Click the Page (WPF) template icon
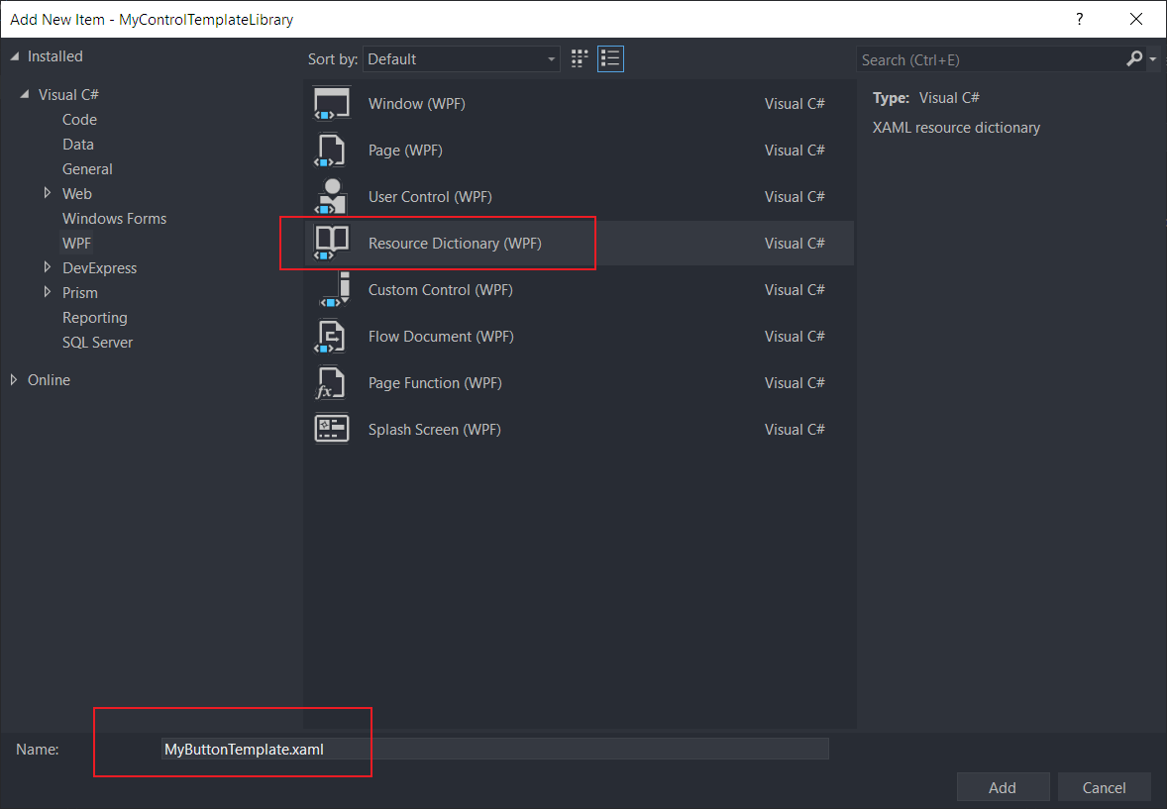The width and height of the screenshot is (1167, 809). click(332, 151)
